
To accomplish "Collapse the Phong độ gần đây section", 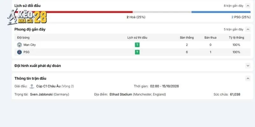I will [x=248, y=30].
